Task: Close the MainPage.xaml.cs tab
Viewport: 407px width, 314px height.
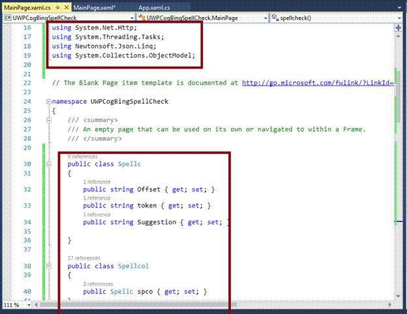Action: [67, 7]
